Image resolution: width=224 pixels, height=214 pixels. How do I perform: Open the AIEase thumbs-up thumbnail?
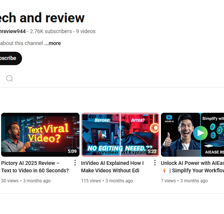point(192,135)
